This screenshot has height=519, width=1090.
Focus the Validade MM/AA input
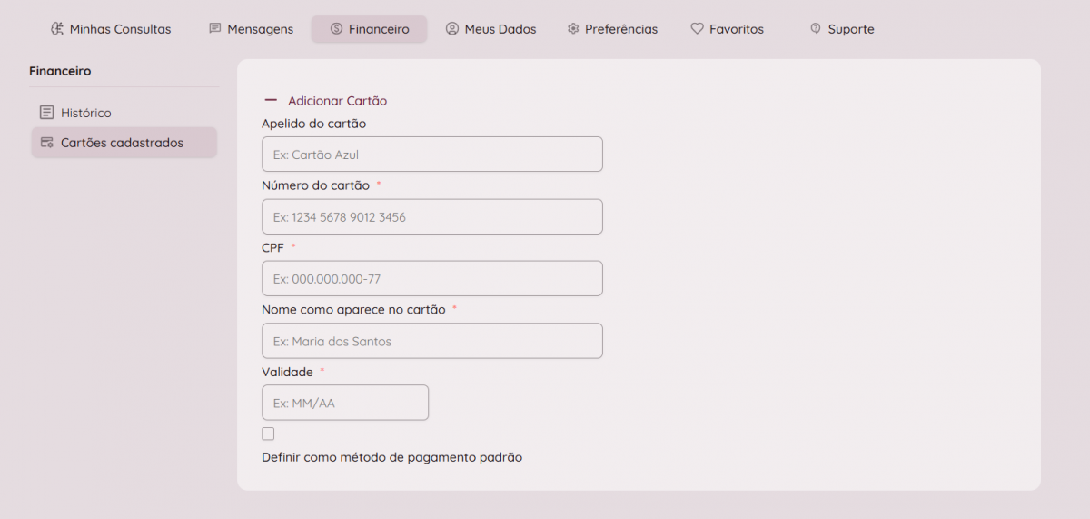344,403
